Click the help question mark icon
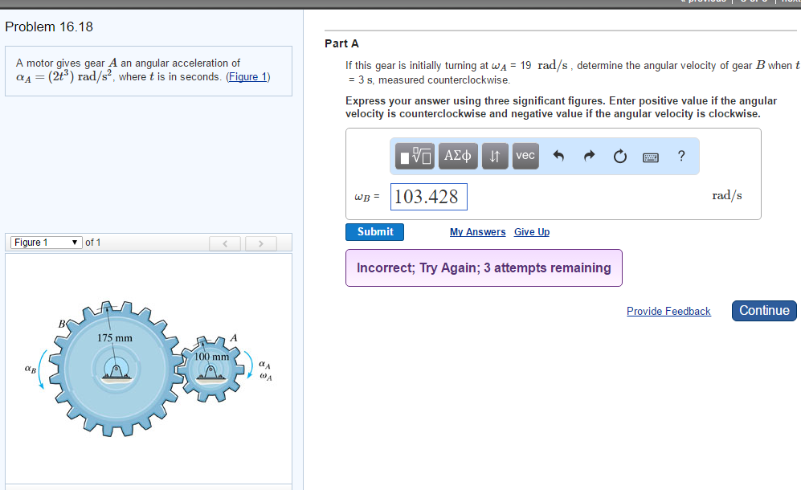Screen dimensions: 801x490 pyautogui.click(x=680, y=156)
